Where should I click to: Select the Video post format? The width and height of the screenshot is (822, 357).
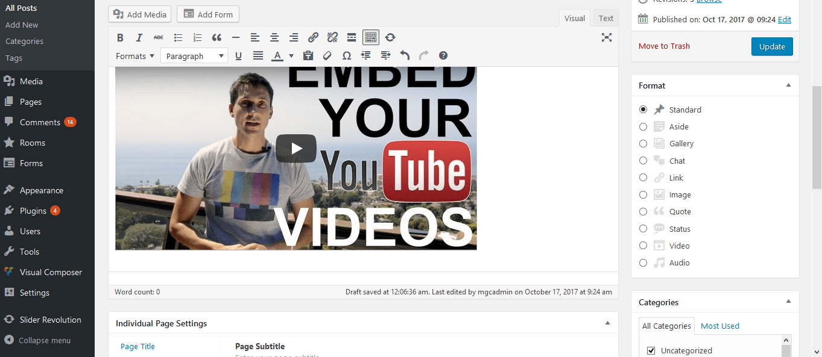pos(643,246)
